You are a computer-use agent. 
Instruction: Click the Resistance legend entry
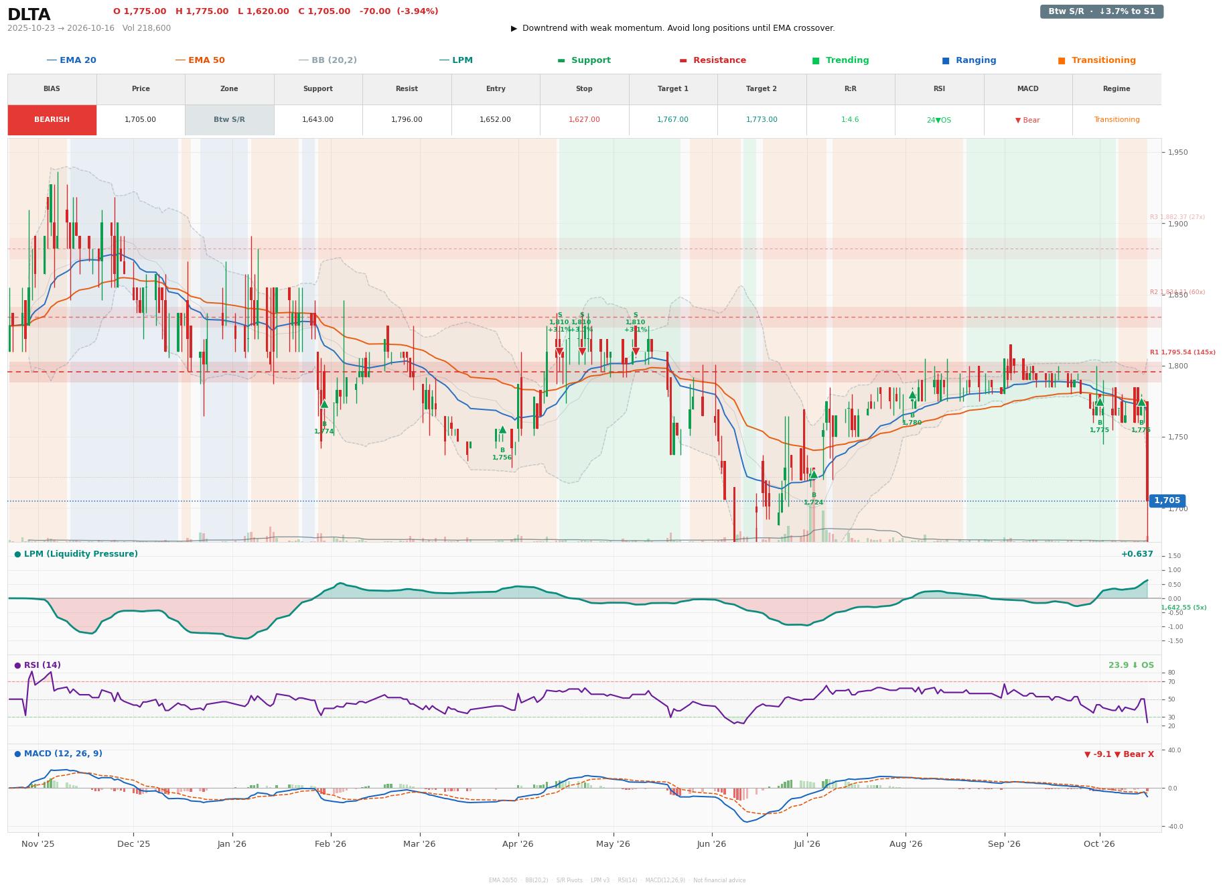(713, 60)
